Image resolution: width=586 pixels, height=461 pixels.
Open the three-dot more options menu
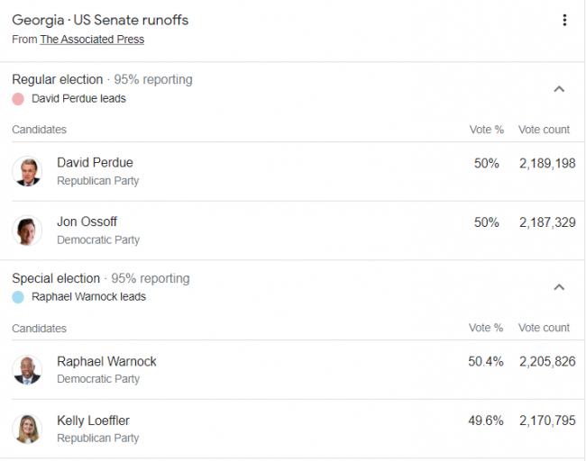point(564,21)
